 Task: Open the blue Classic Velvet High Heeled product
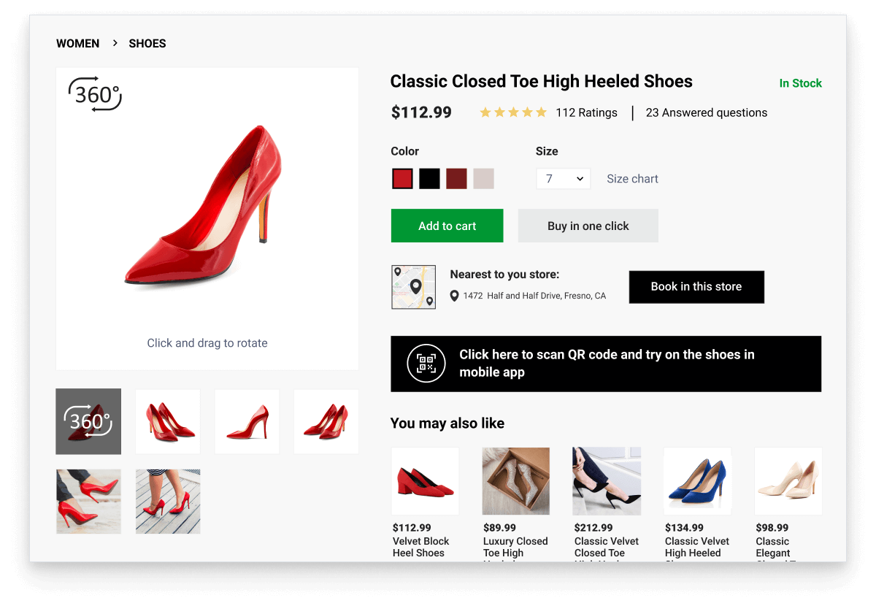pos(697,482)
